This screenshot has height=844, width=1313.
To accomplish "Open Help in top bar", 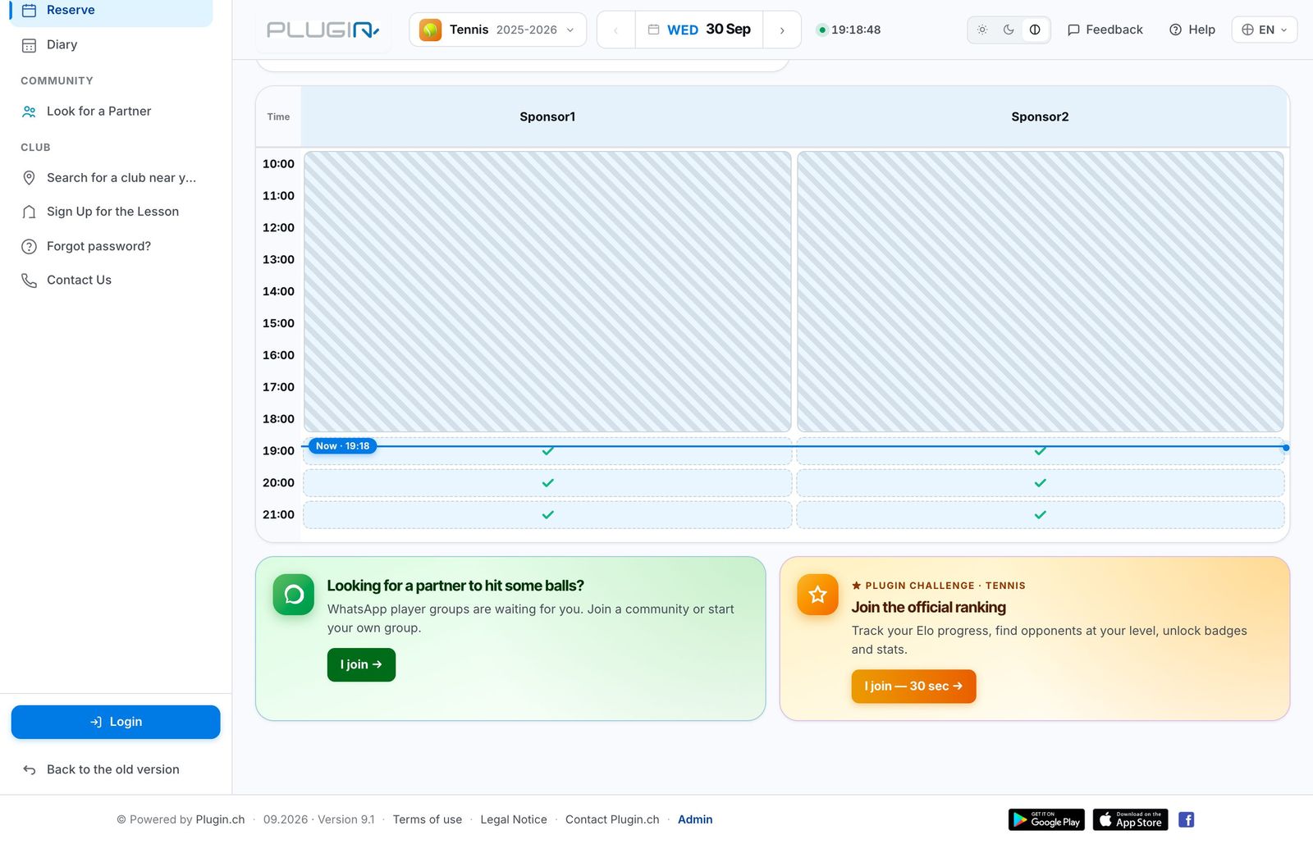I will click(1192, 30).
